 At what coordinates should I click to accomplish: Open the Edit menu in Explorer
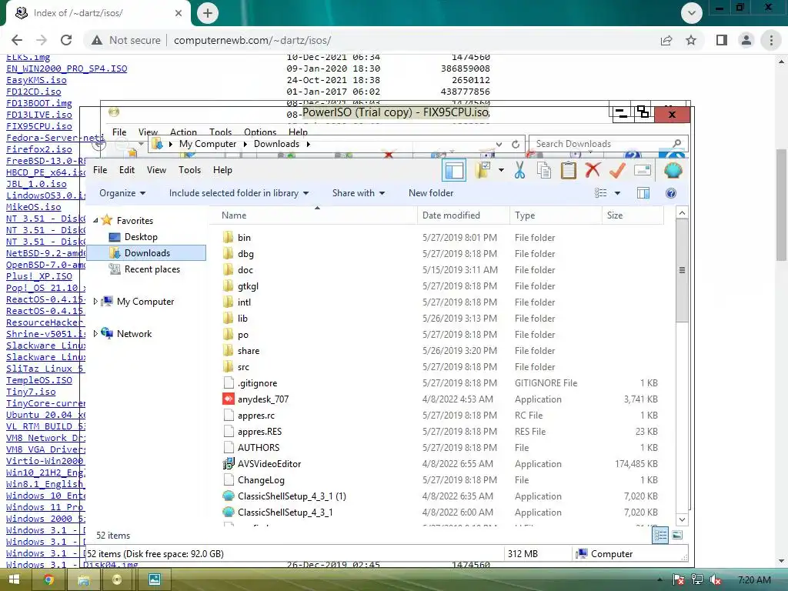click(x=127, y=170)
